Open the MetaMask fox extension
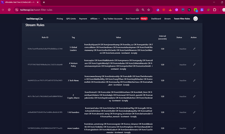 point(170,10)
